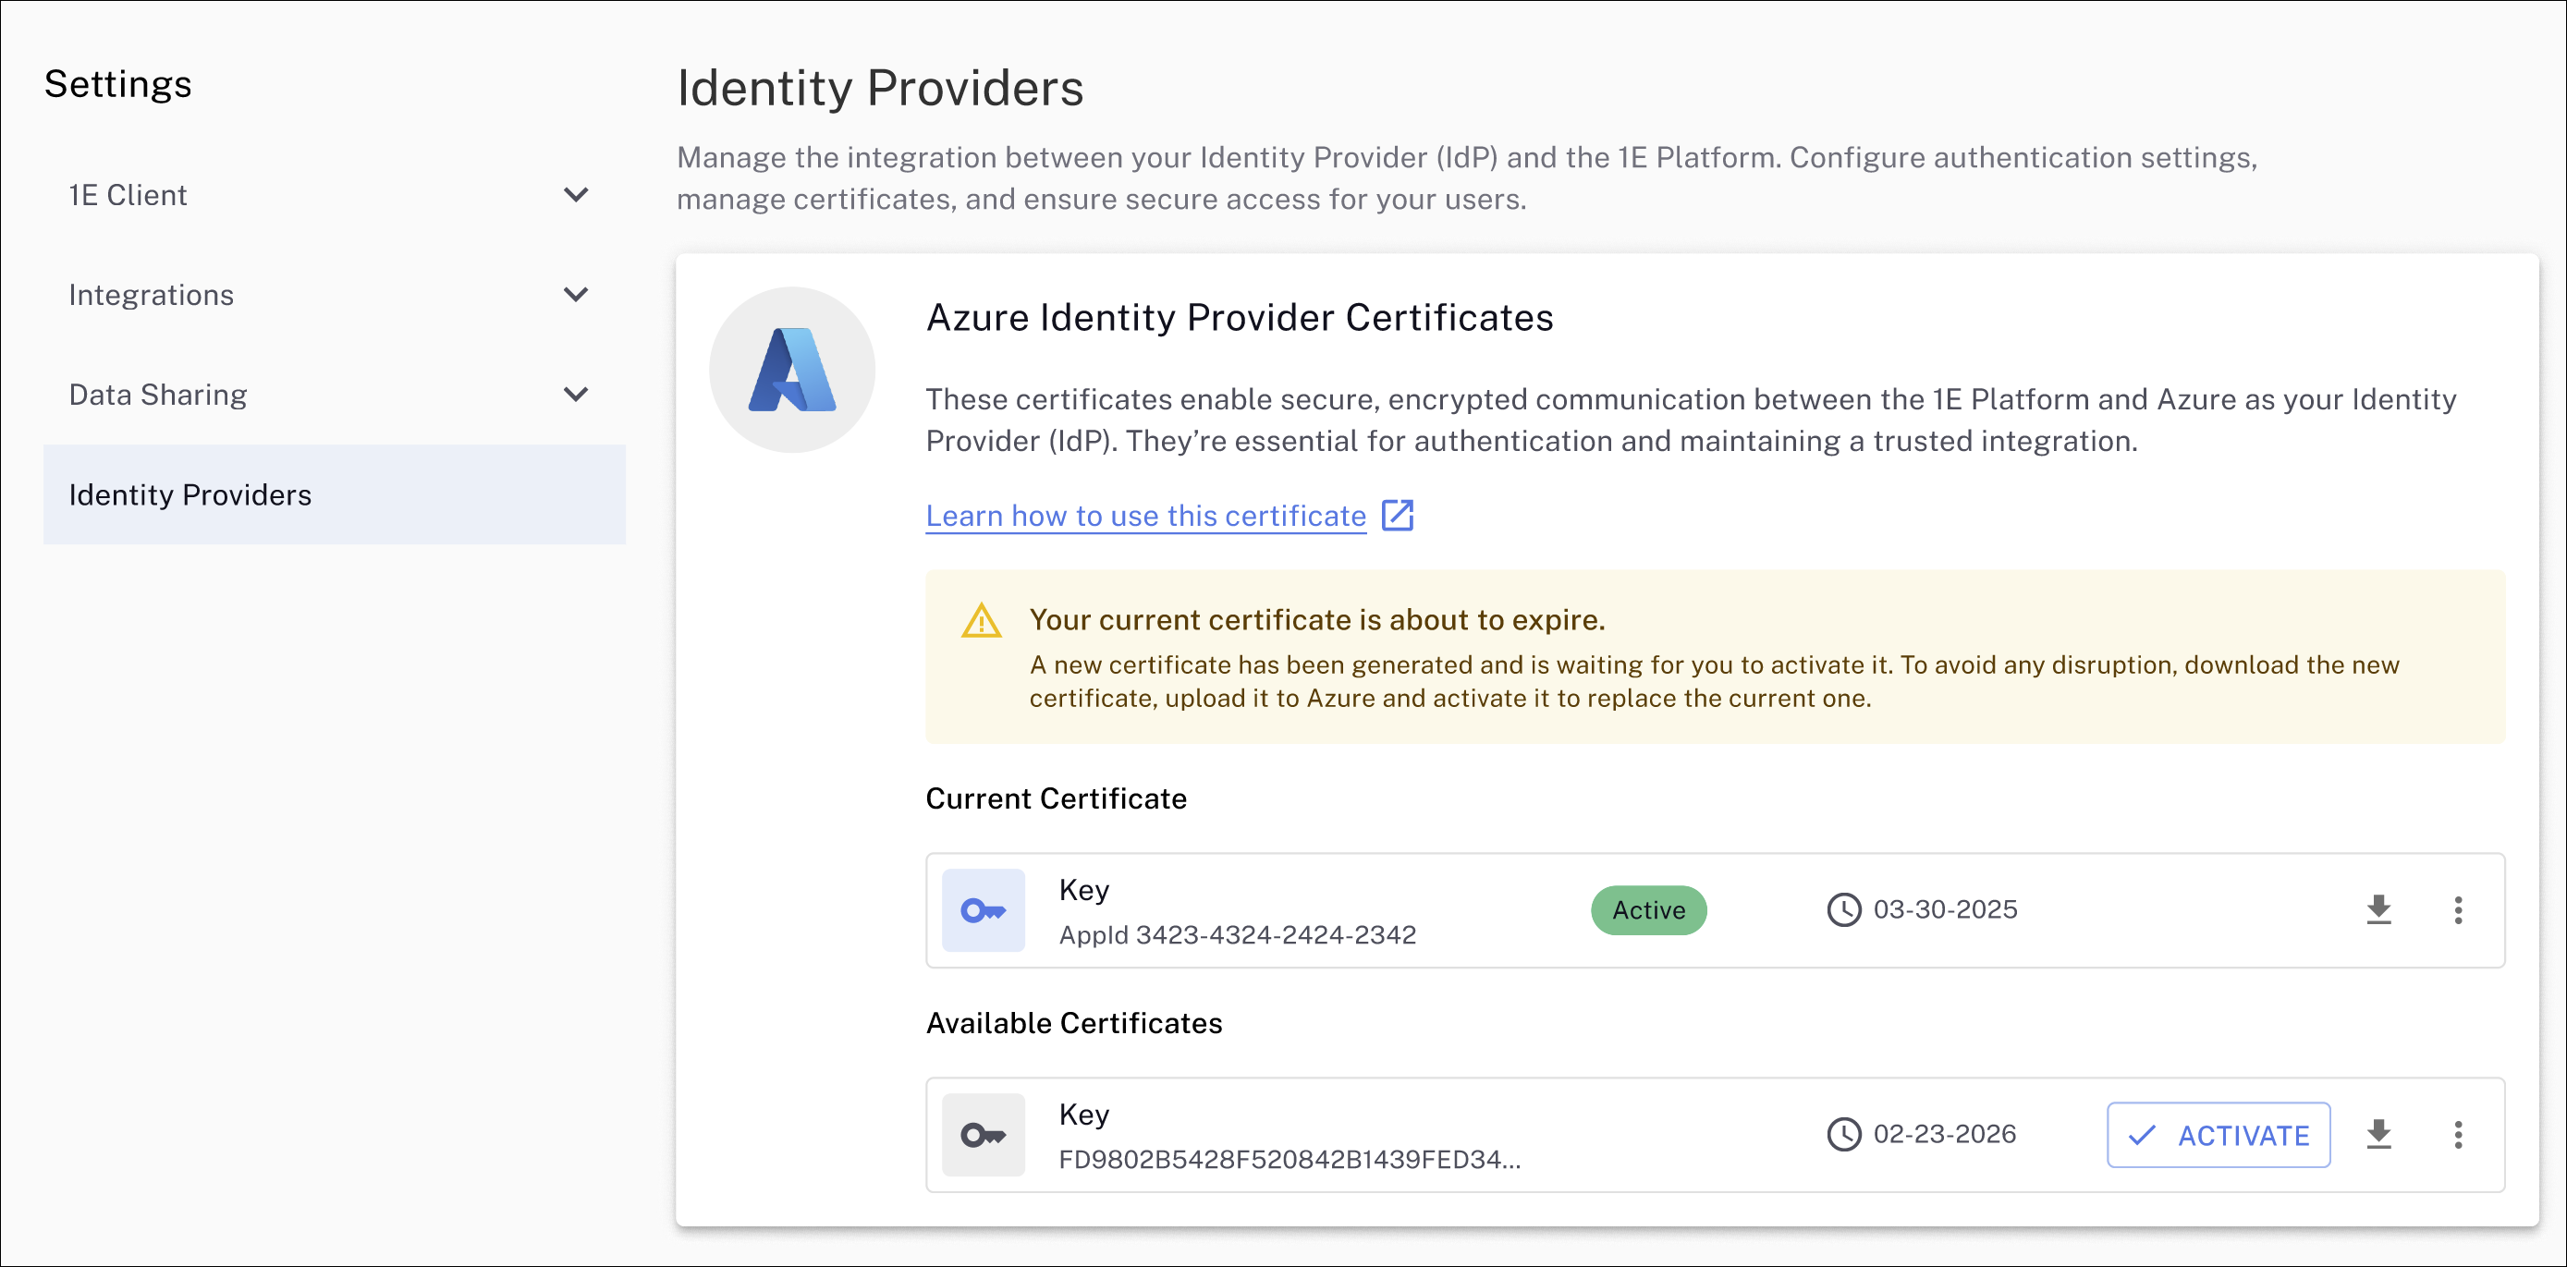Click 'Your current certificate is about to expire' message
The height and width of the screenshot is (1267, 2567).
[x=1316, y=619]
